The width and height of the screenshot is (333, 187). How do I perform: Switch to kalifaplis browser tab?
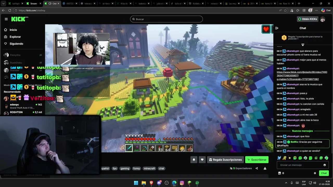[x=16, y=3]
